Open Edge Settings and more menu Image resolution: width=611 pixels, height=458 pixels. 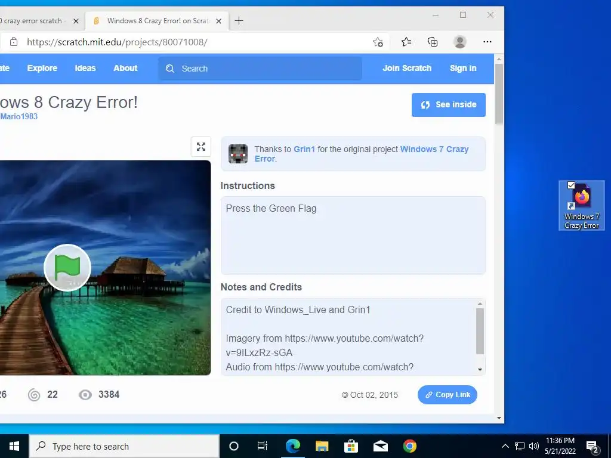point(487,42)
